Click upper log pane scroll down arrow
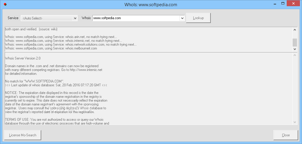 tap(295, 49)
